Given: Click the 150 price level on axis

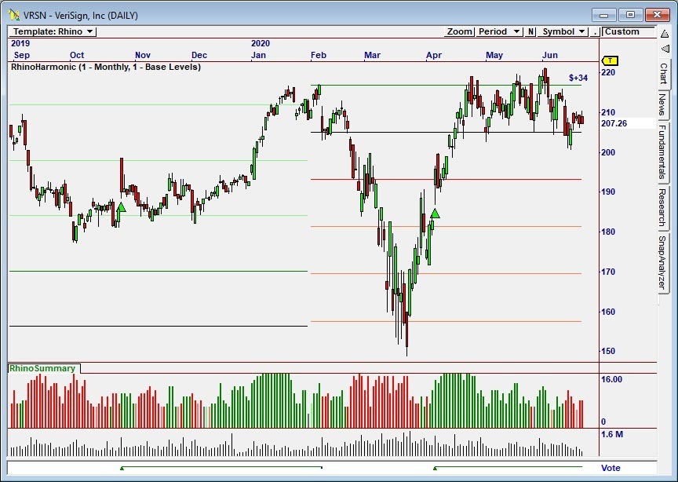Looking at the screenshot, I should tap(608, 351).
